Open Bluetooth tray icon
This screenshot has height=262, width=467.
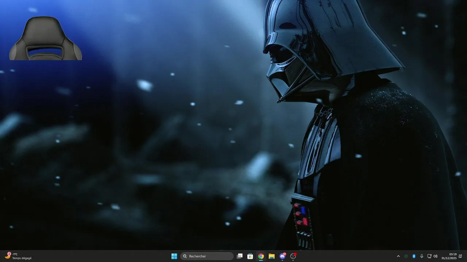414,256
